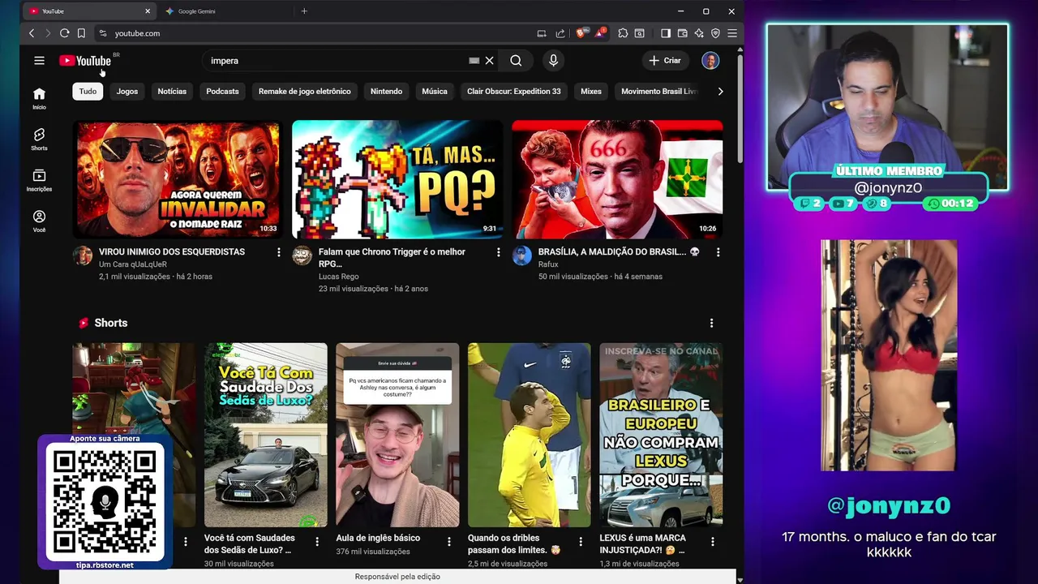Viewport: 1038px width, 584px height.
Task: Open options for Chrono Trigger video
Action: 498,252
